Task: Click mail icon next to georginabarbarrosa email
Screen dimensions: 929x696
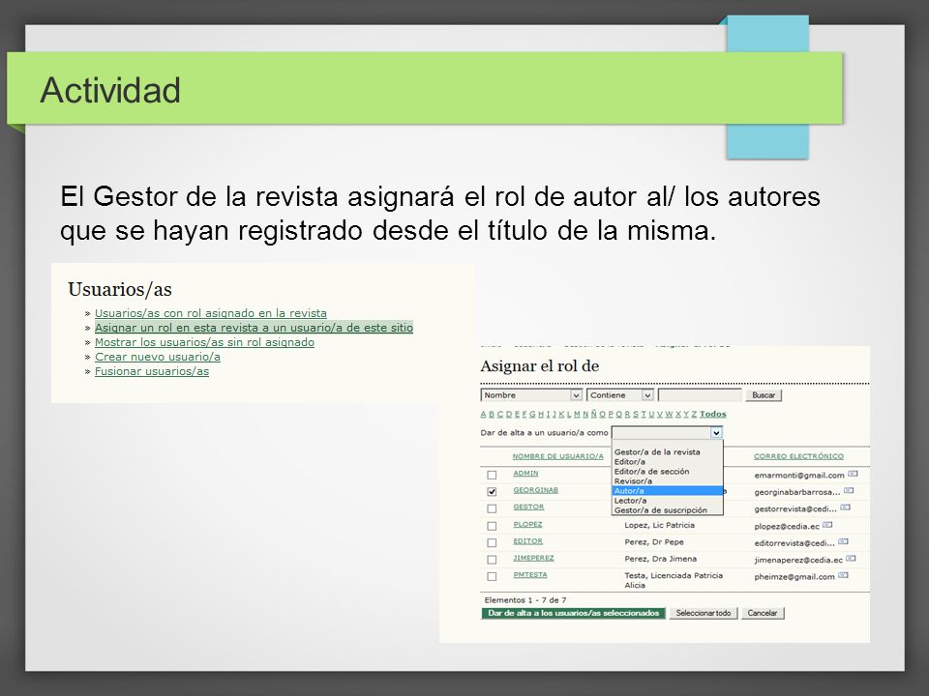Action: 849,491
